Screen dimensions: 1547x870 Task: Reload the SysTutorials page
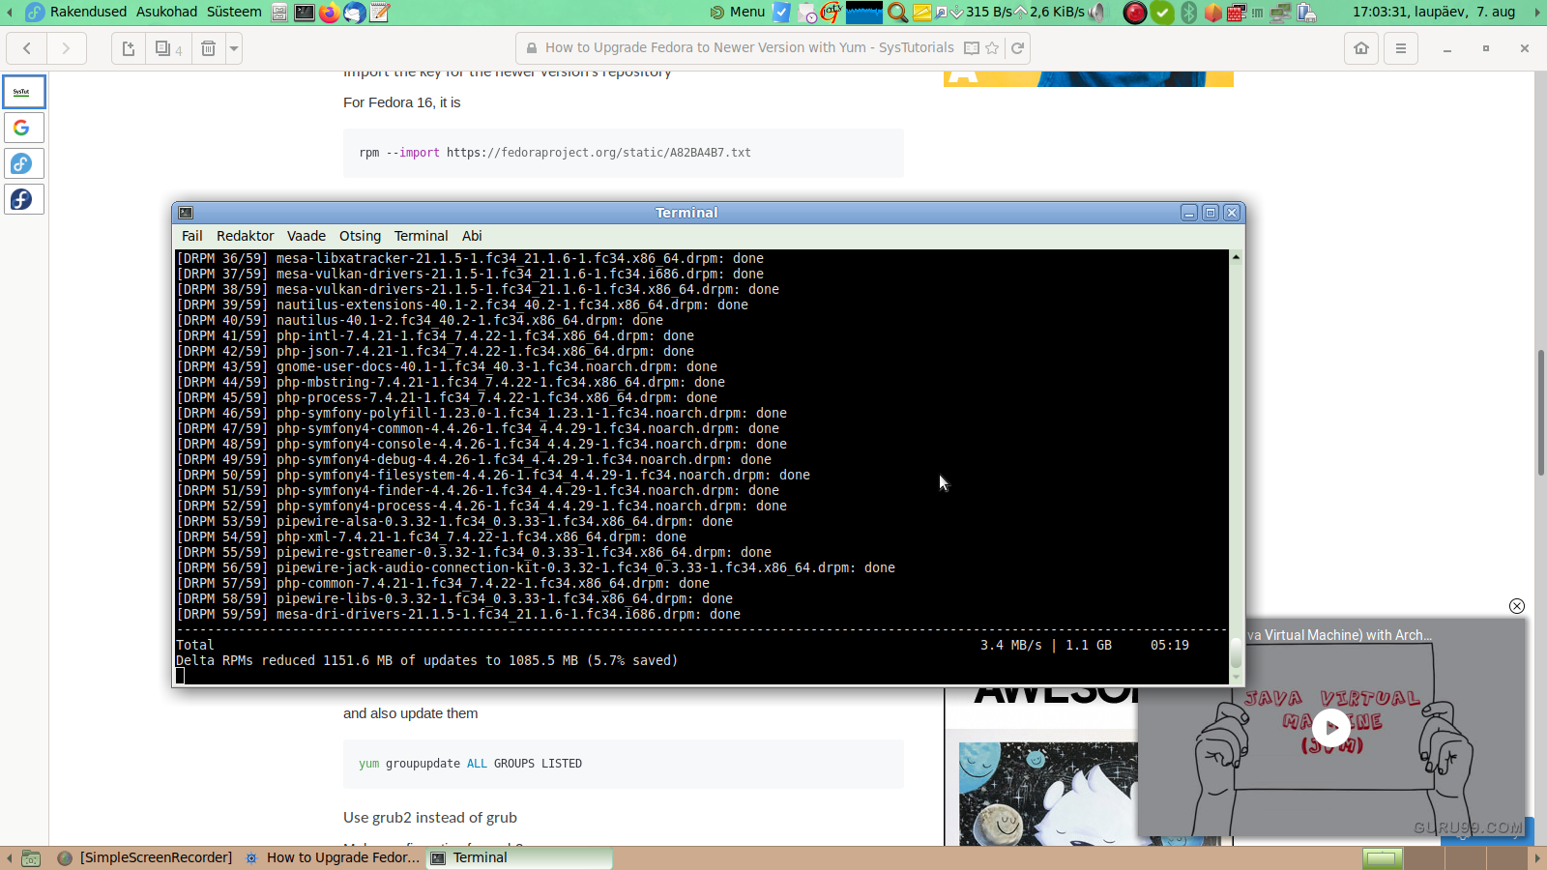point(1017,48)
